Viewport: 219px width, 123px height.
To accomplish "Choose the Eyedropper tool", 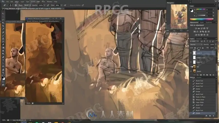I will point(3,29).
